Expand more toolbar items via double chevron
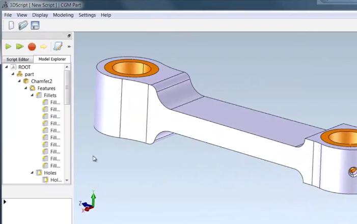The width and height of the screenshot is (357, 224). pos(69,47)
